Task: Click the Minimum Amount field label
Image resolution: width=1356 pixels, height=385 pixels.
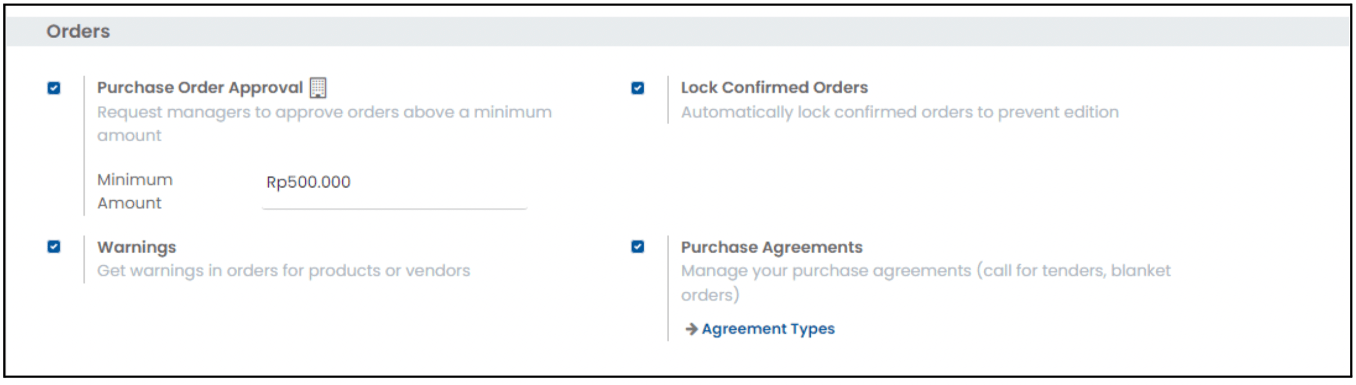Action: [x=135, y=191]
